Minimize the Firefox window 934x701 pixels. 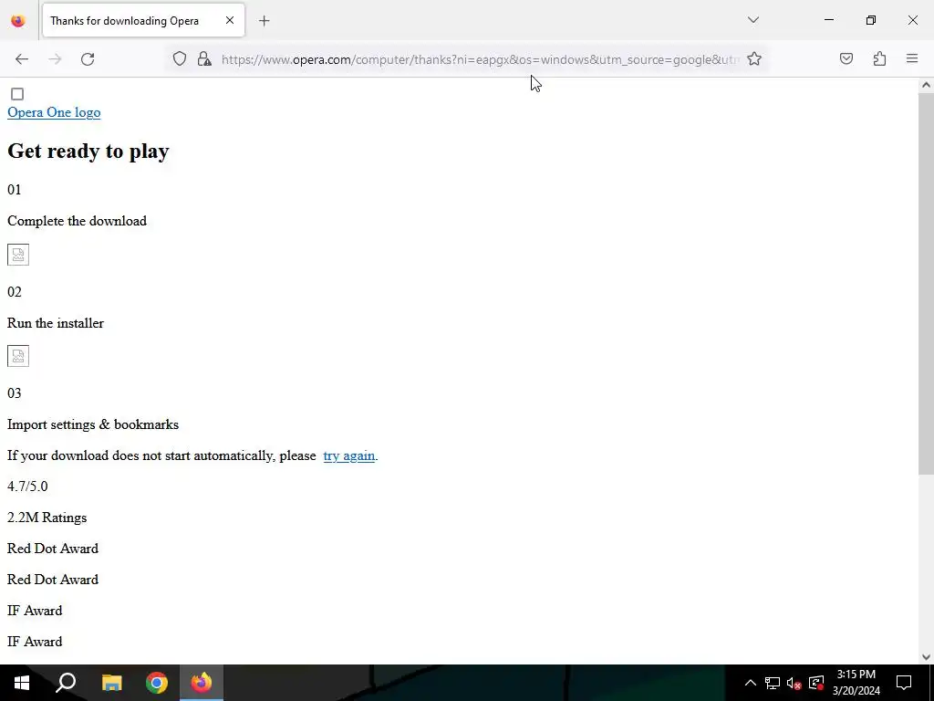pos(828,20)
